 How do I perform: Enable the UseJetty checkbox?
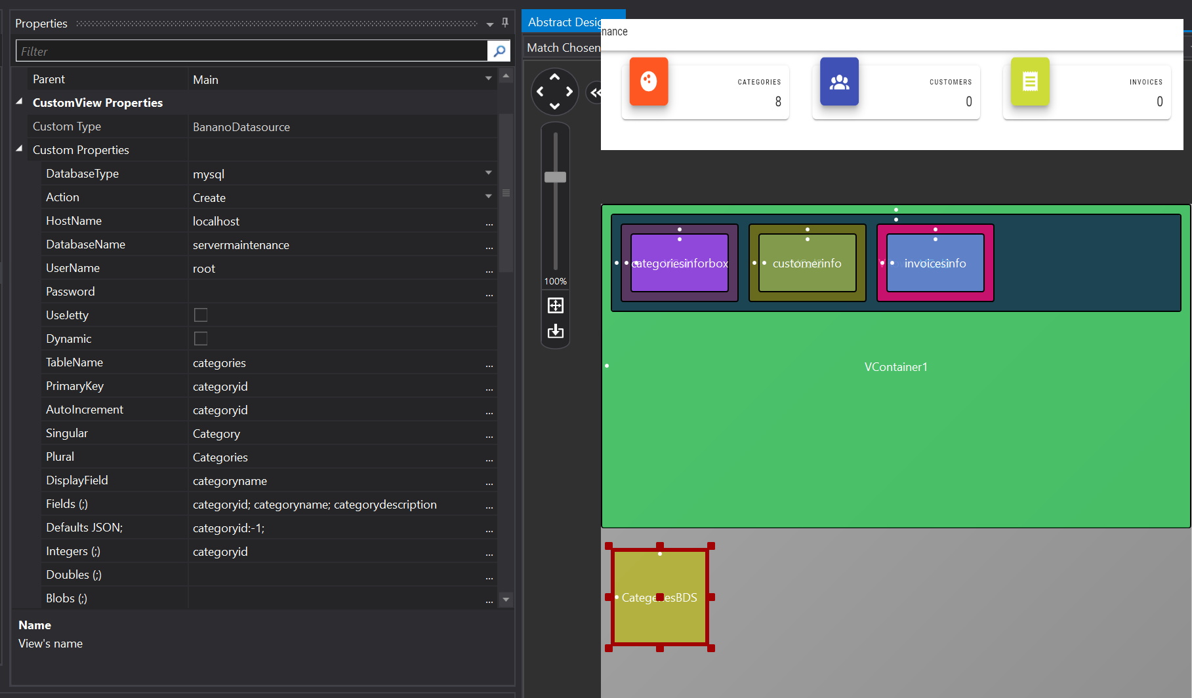coord(201,315)
